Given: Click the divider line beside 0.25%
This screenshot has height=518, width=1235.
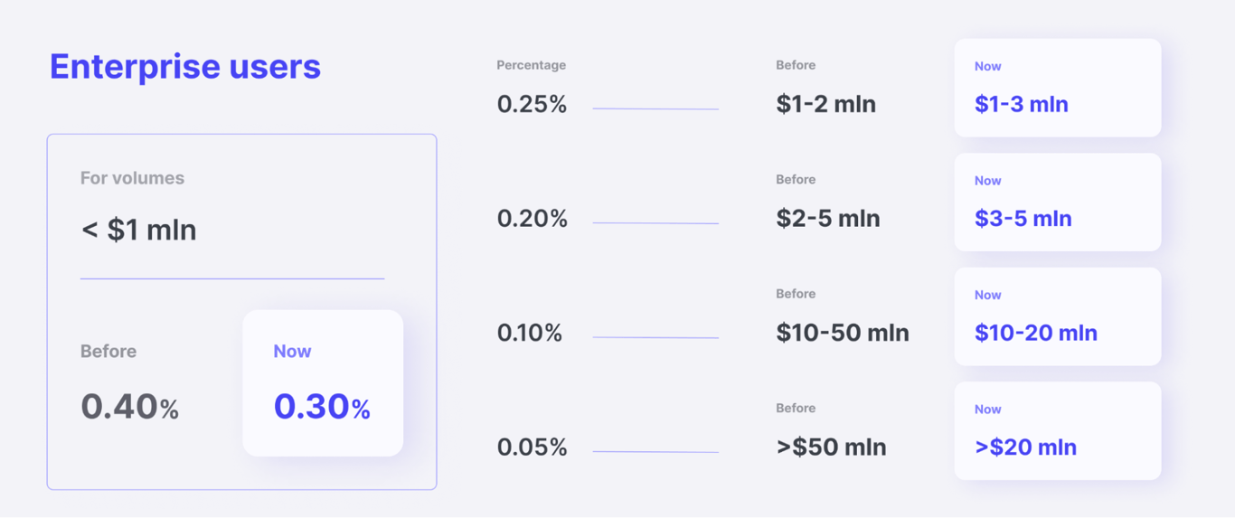Looking at the screenshot, I should tap(655, 108).
